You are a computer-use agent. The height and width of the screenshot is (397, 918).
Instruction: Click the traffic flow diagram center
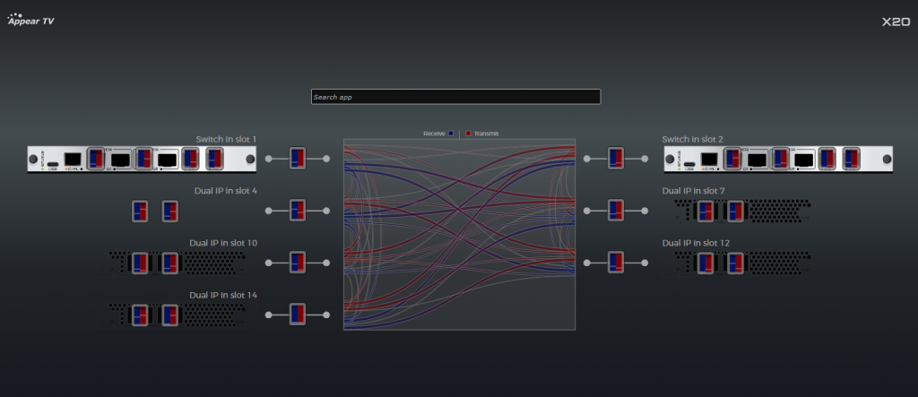tap(459, 234)
